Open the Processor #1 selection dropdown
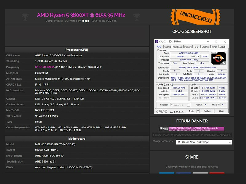 pyautogui.click(x=180, y=105)
